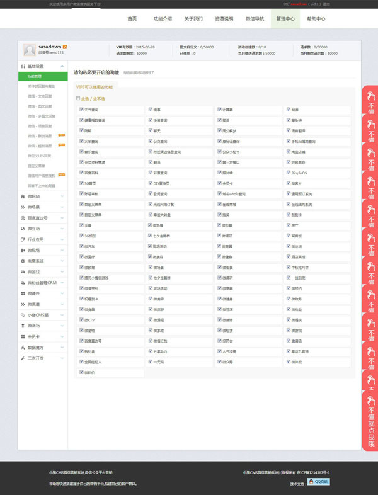Image resolution: width=378 pixels, height=495 pixels.
Task: Uncheck the 微医疗 checkbox
Action: coord(81,257)
